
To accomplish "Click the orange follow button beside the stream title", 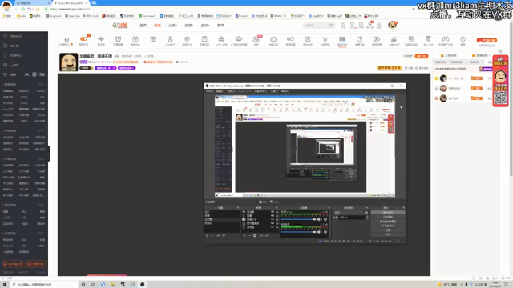I will coord(422,56).
